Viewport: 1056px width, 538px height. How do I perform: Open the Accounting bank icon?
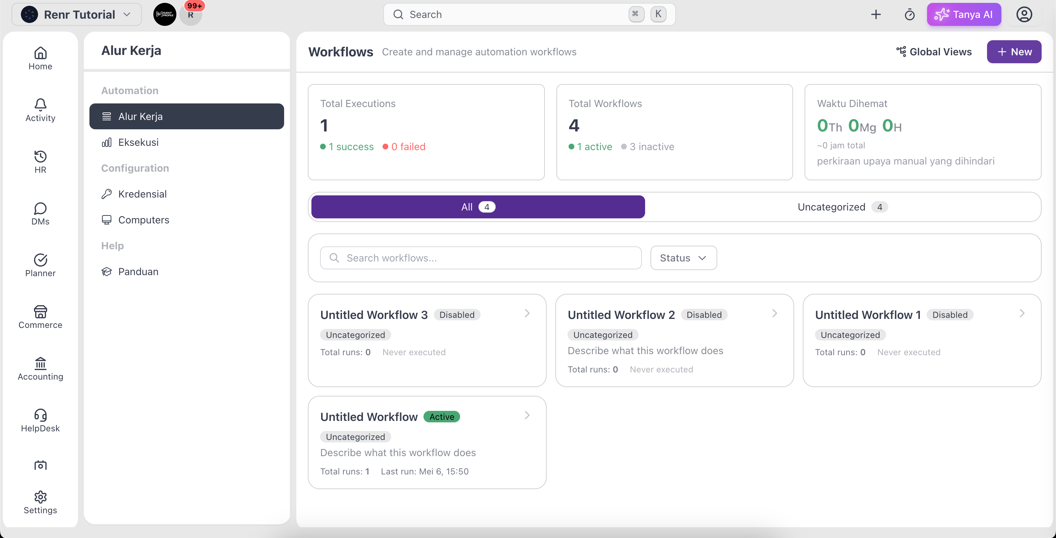click(x=40, y=363)
